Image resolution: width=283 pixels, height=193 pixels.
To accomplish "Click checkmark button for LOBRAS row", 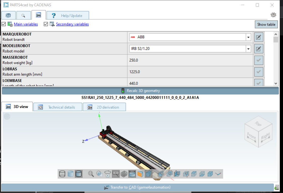I will tap(259, 72).
